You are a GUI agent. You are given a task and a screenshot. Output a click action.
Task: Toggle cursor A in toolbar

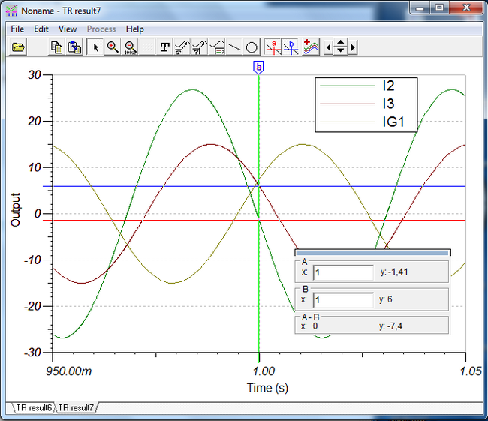click(x=273, y=47)
